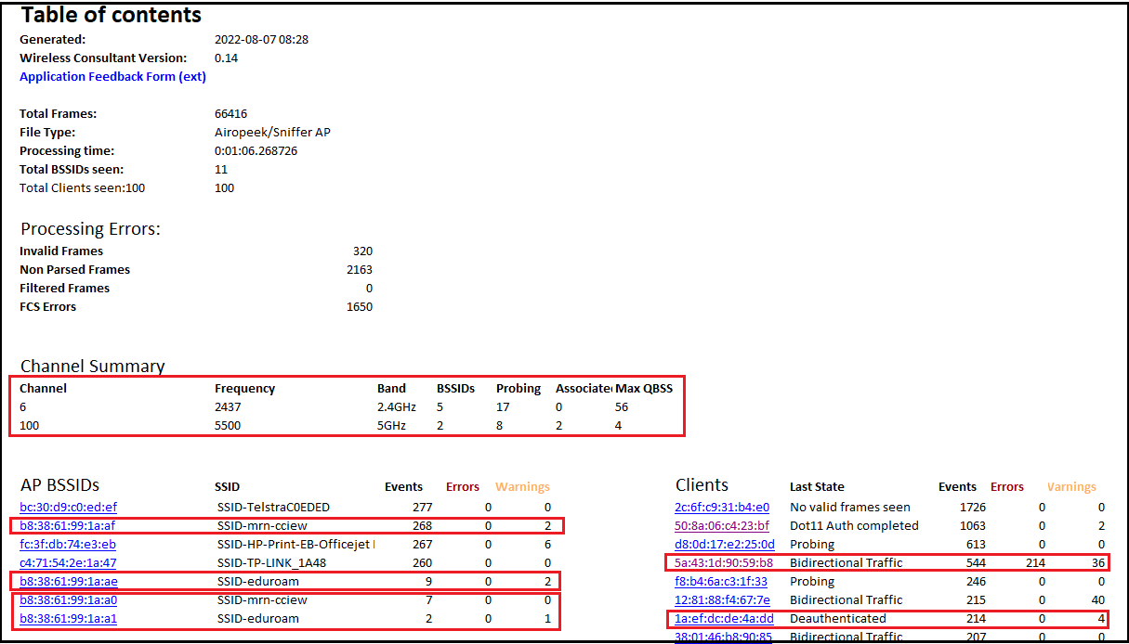
Task: Select BSSID c4:71:54:2e:1a:47 link
Action: point(68,562)
